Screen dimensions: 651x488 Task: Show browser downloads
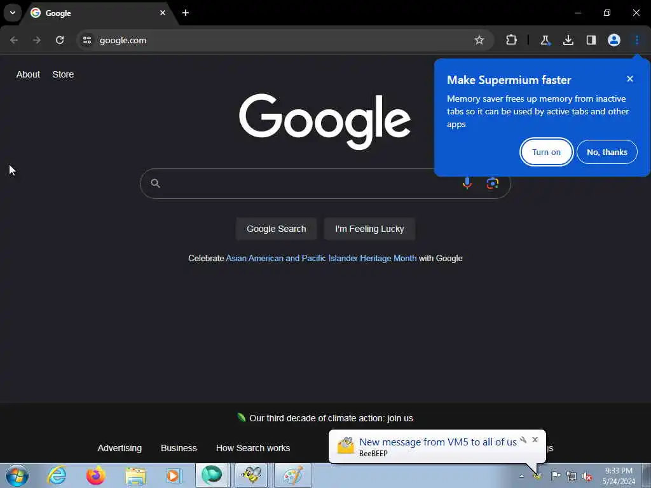pos(568,40)
